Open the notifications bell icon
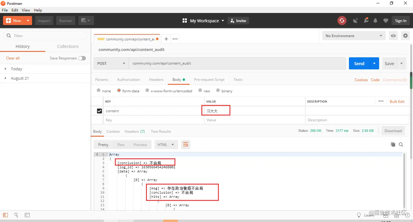This screenshot has height=222, width=413. 375,21
